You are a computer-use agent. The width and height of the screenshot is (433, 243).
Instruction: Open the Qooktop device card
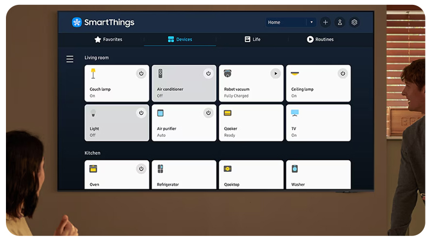pos(251,174)
